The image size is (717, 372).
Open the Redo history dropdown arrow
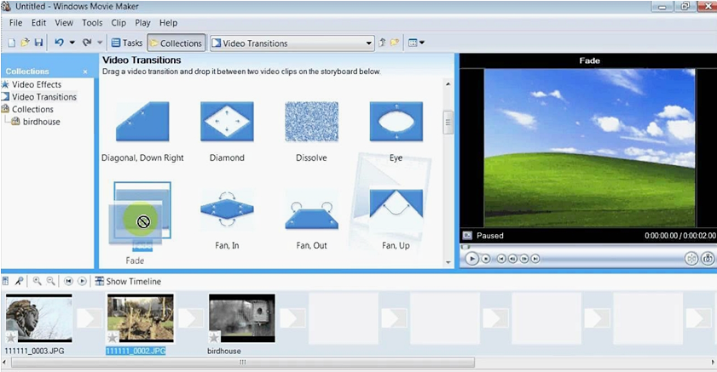tap(100, 43)
